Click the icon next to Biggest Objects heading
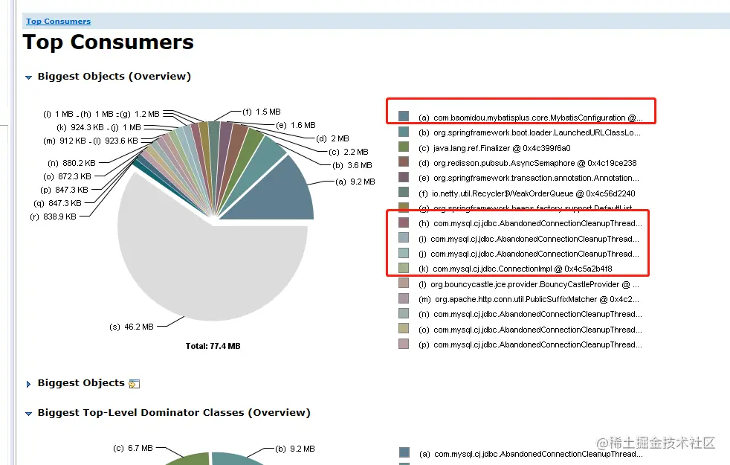 click(134, 384)
